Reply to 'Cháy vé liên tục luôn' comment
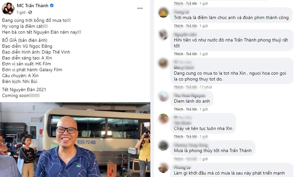This screenshot has width=304, height=177. (192, 137)
